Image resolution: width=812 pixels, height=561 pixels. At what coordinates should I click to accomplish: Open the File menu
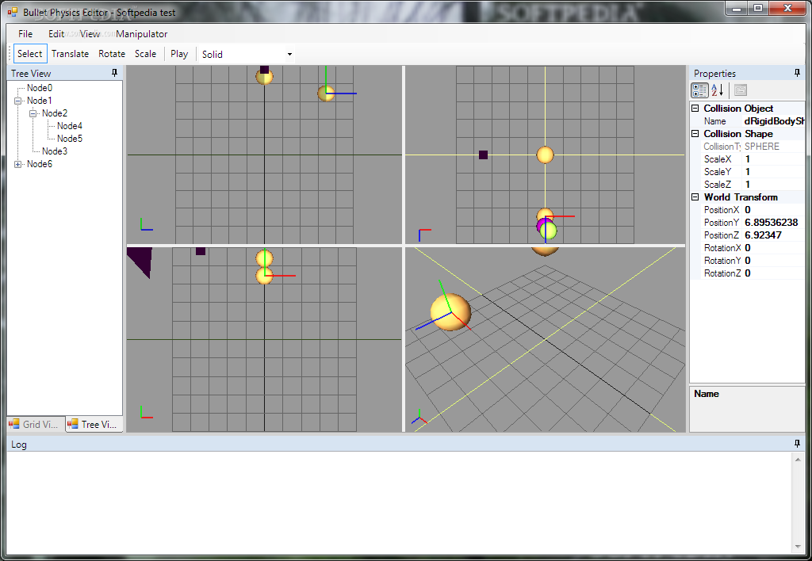[x=25, y=33]
